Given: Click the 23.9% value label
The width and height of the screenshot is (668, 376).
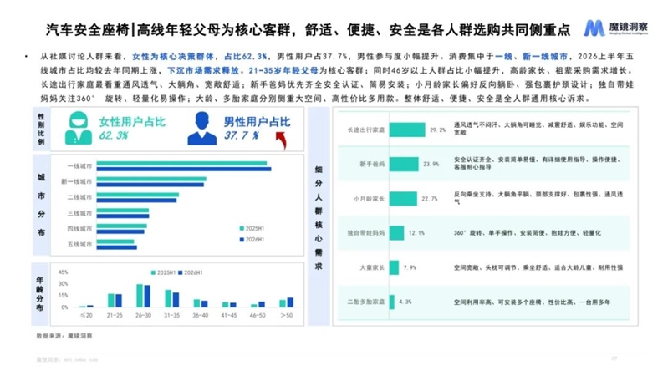Looking at the screenshot, I should click(x=431, y=164).
